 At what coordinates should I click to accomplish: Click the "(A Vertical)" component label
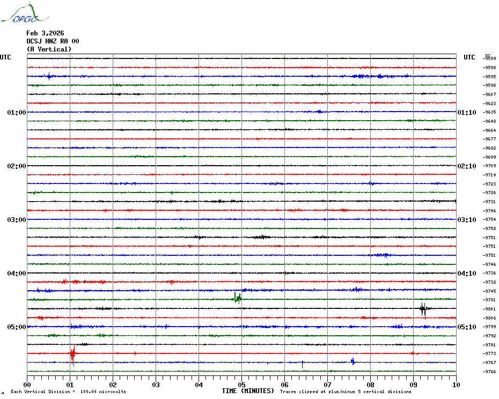point(49,49)
